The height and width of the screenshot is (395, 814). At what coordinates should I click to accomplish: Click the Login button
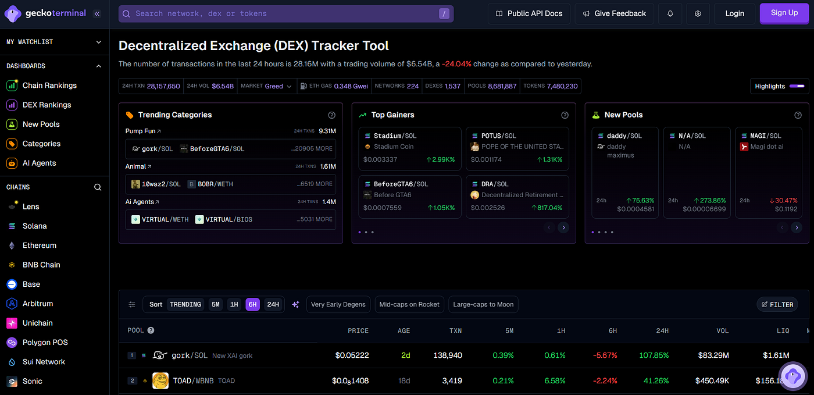pos(735,13)
